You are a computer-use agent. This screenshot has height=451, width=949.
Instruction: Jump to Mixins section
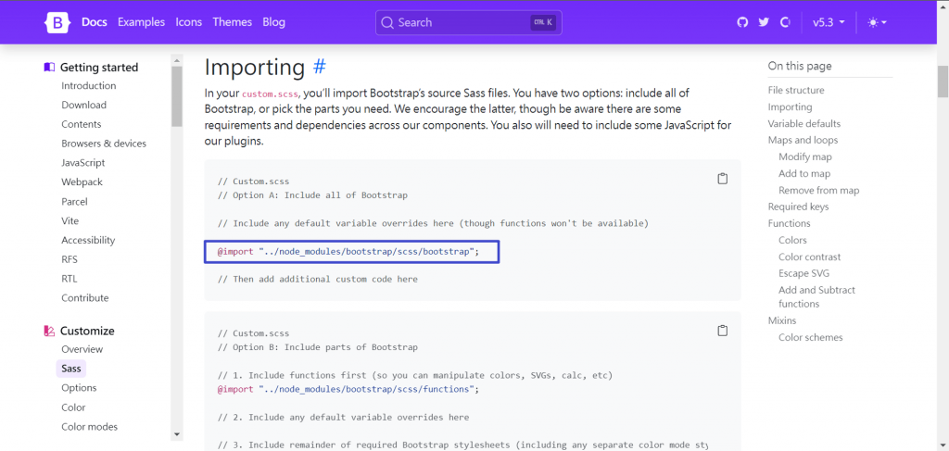(782, 320)
